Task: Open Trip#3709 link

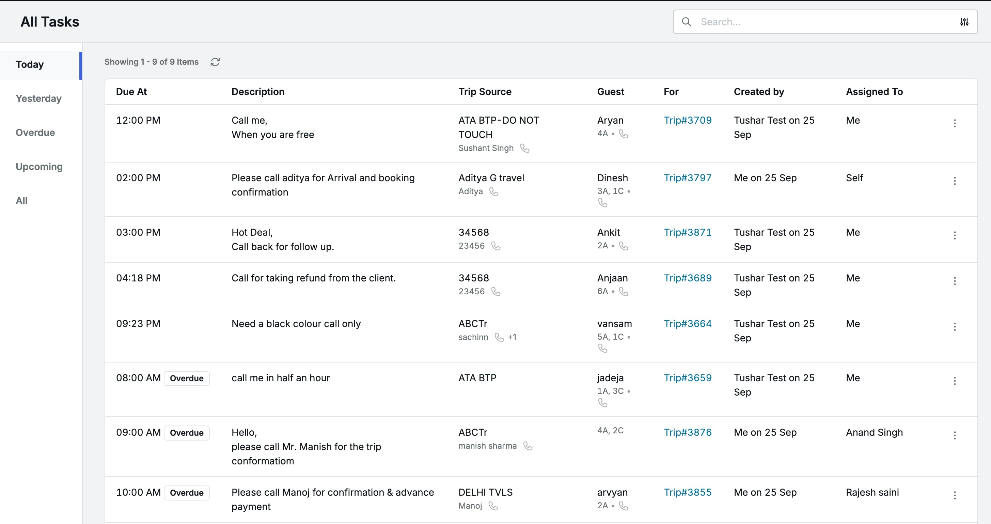Action: pos(688,120)
